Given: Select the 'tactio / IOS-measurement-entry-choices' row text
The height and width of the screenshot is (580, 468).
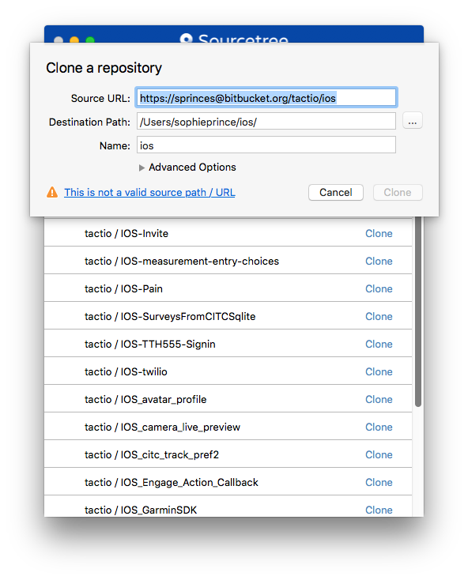Looking at the screenshot, I should [x=182, y=261].
